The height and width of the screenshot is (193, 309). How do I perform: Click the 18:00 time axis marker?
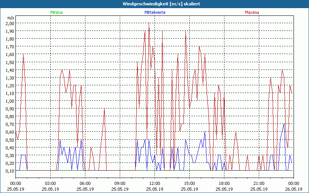click(224, 183)
